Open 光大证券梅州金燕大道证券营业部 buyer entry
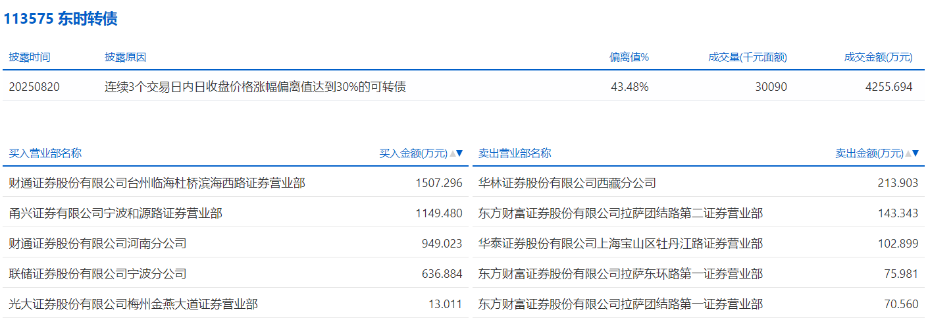 [133, 304]
